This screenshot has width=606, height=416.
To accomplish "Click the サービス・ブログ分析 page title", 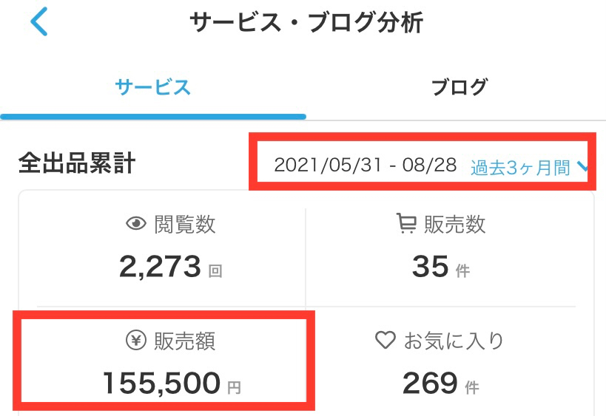I will click(x=306, y=23).
